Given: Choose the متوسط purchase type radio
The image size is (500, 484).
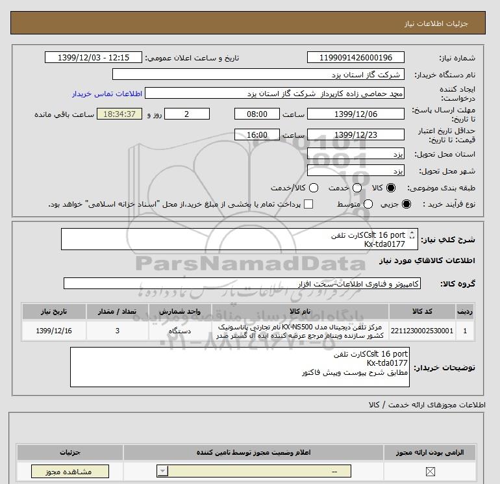Looking at the screenshot, I should (x=368, y=204).
